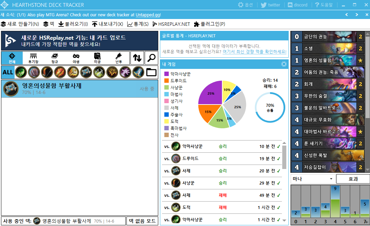Click games list scrollbar down arrow
Viewport: 370px width, 226px height.
click(284, 220)
